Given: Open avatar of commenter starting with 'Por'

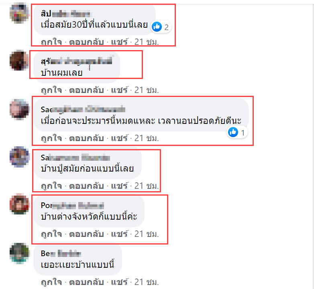Looking at the screenshot, I should click(19, 204).
